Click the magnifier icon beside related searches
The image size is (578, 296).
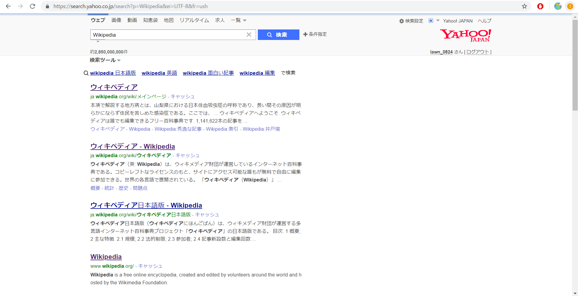tap(86, 73)
